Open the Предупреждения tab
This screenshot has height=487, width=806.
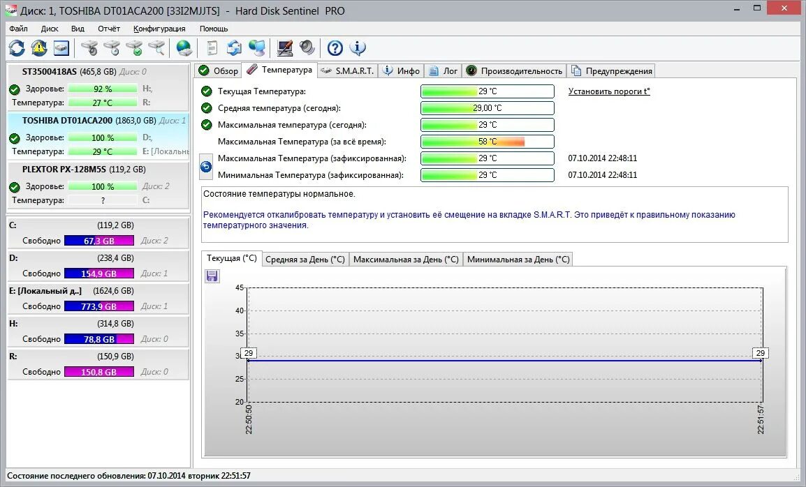pos(612,71)
